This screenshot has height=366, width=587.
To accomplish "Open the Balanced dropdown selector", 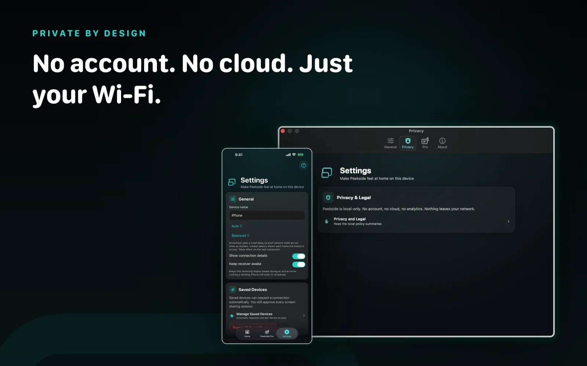I will tap(240, 236).
